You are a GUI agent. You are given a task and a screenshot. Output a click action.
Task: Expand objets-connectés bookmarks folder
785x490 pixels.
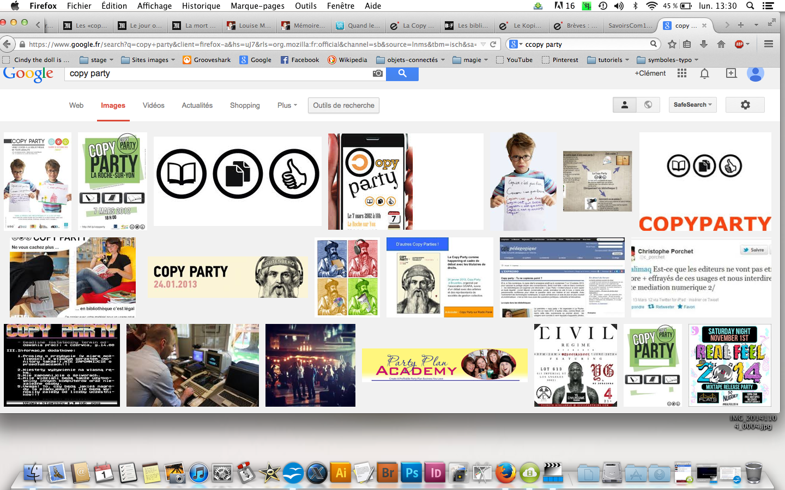pyautogui.click(x=410, y=60)
